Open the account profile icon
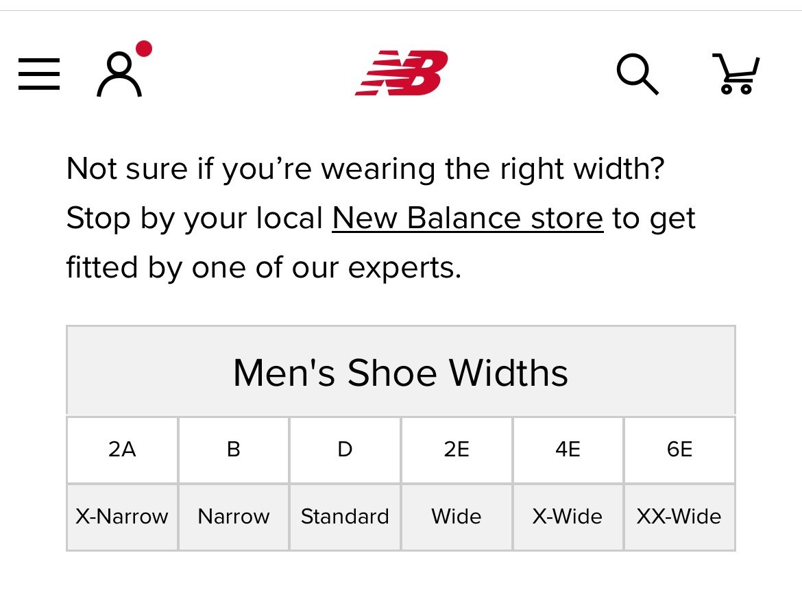 (119, 74)
